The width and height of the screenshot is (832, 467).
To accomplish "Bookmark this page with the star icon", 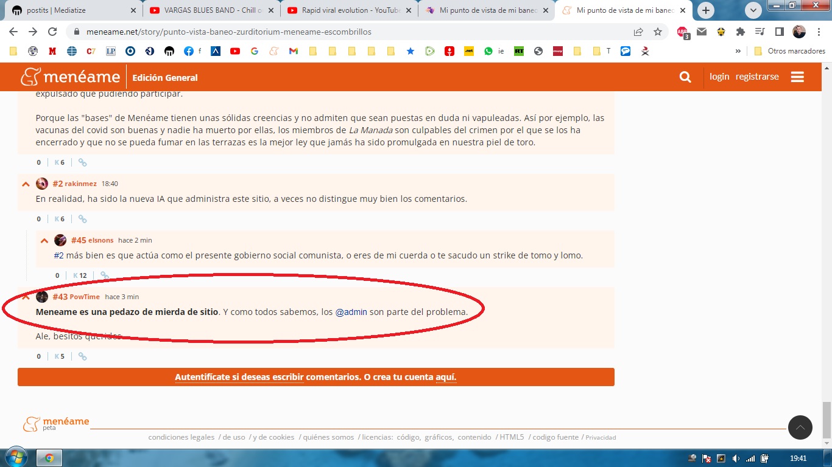I will coord(658,32).
